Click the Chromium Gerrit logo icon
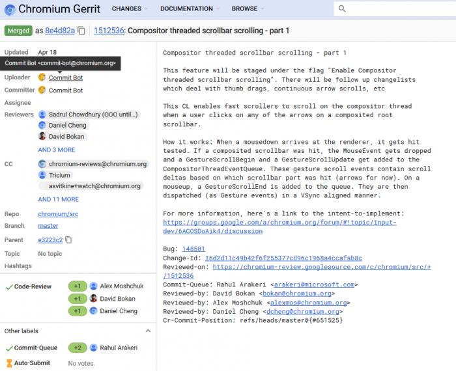Screen dimensions: 456x371 click(10, 9)
